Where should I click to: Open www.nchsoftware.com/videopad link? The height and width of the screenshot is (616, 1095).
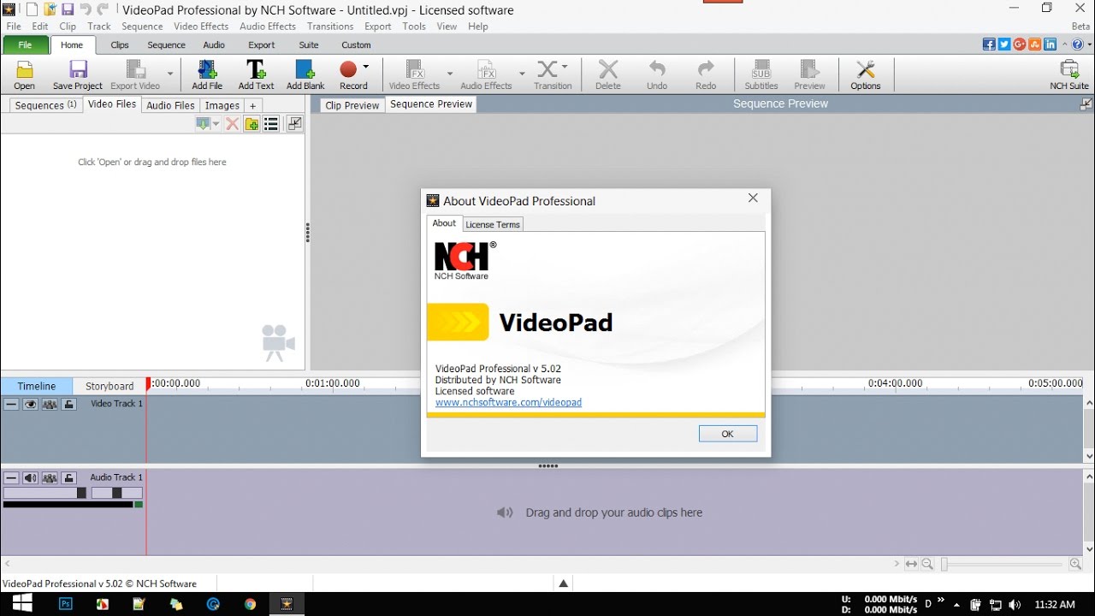[508, 402]
